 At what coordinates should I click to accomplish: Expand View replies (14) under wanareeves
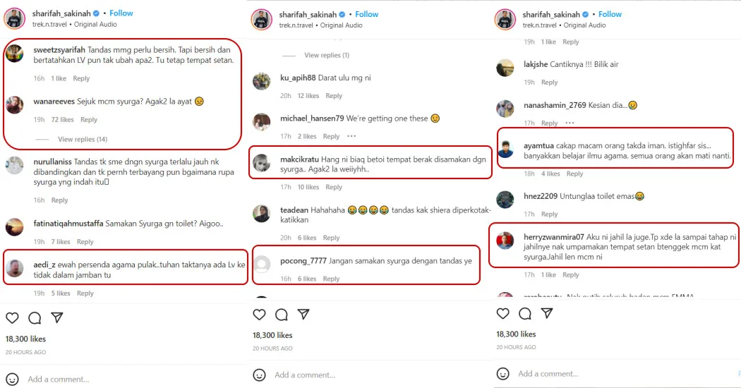click(x=83, y=139)
